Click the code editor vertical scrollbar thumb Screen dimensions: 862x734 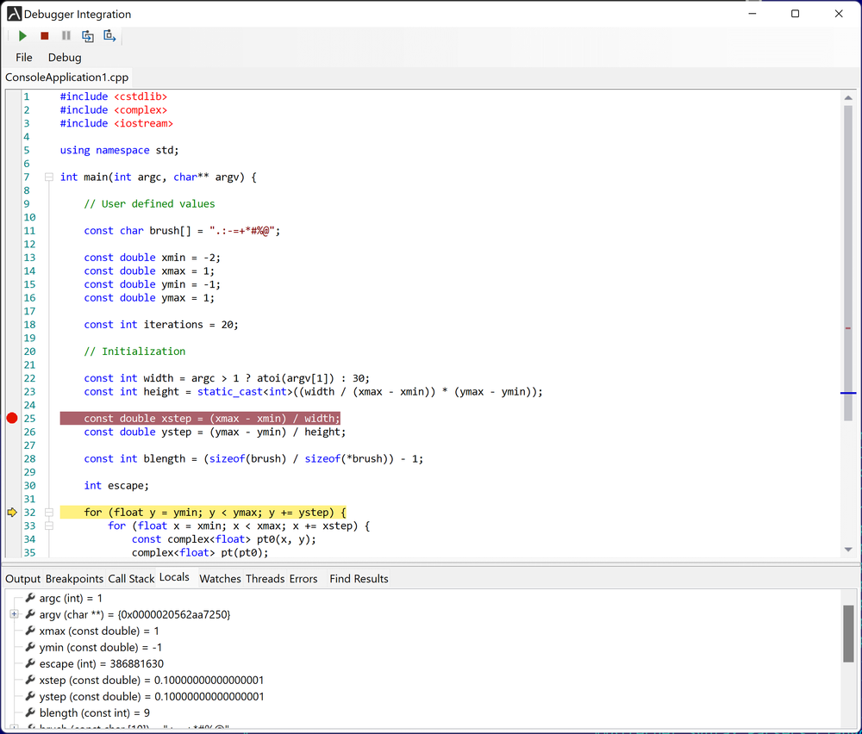[848, 264]
